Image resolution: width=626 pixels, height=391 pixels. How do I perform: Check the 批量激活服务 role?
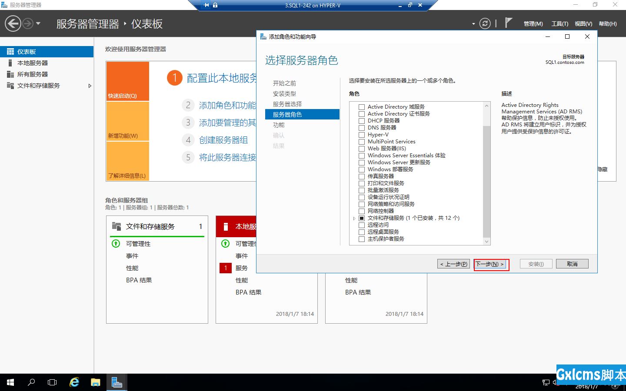point(362,190)
